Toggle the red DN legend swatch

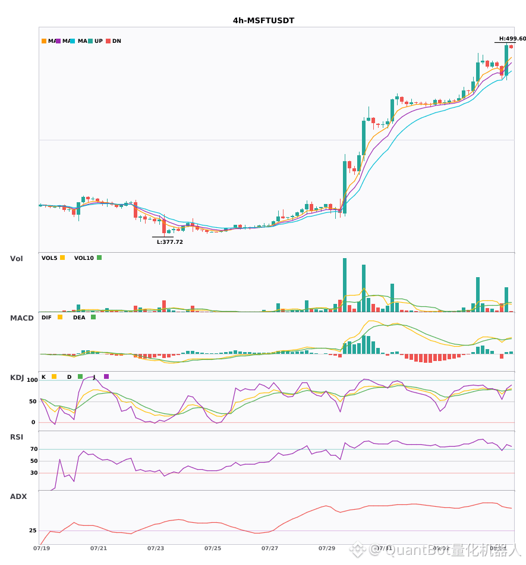[x=108, y=41]
